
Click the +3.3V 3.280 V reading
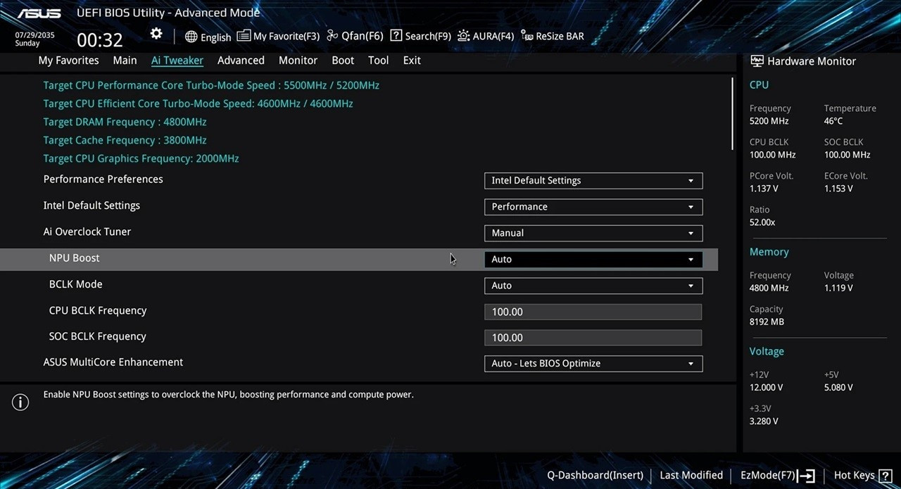(764, 421)
